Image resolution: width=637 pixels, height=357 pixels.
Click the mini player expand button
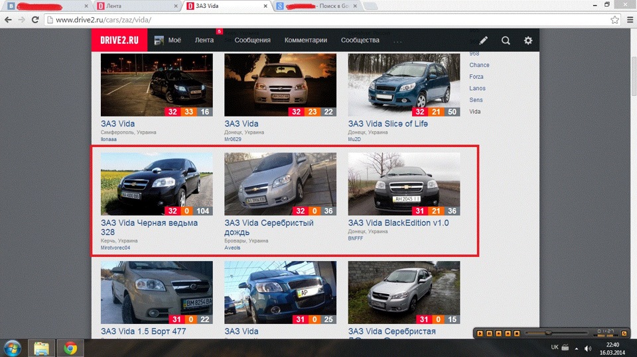click(x=624, y=333)
